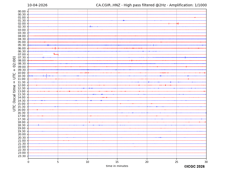This screenshot has width=234, height=176.
Task: Click the red step-shaped signal on the 07:00 trace
Action: (56, 54)
